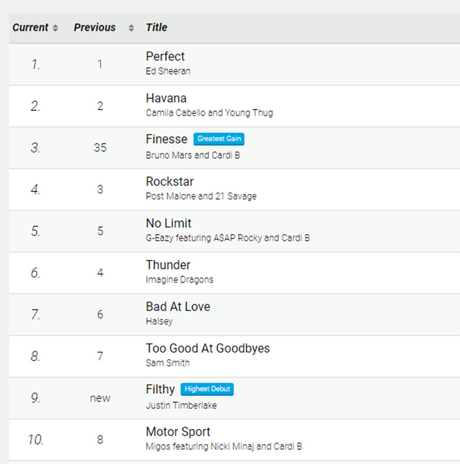
Task: Select artist Migos featuring Nicki Minaj line
Action: [x=224, y=446]
